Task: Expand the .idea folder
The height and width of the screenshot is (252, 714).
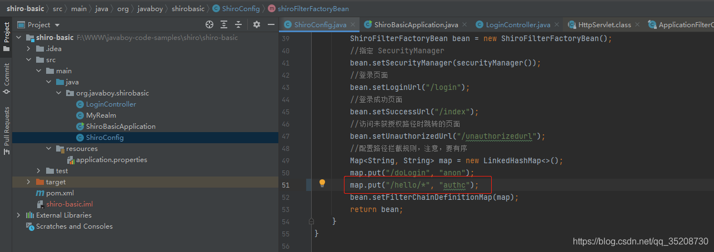Action: 29,49
